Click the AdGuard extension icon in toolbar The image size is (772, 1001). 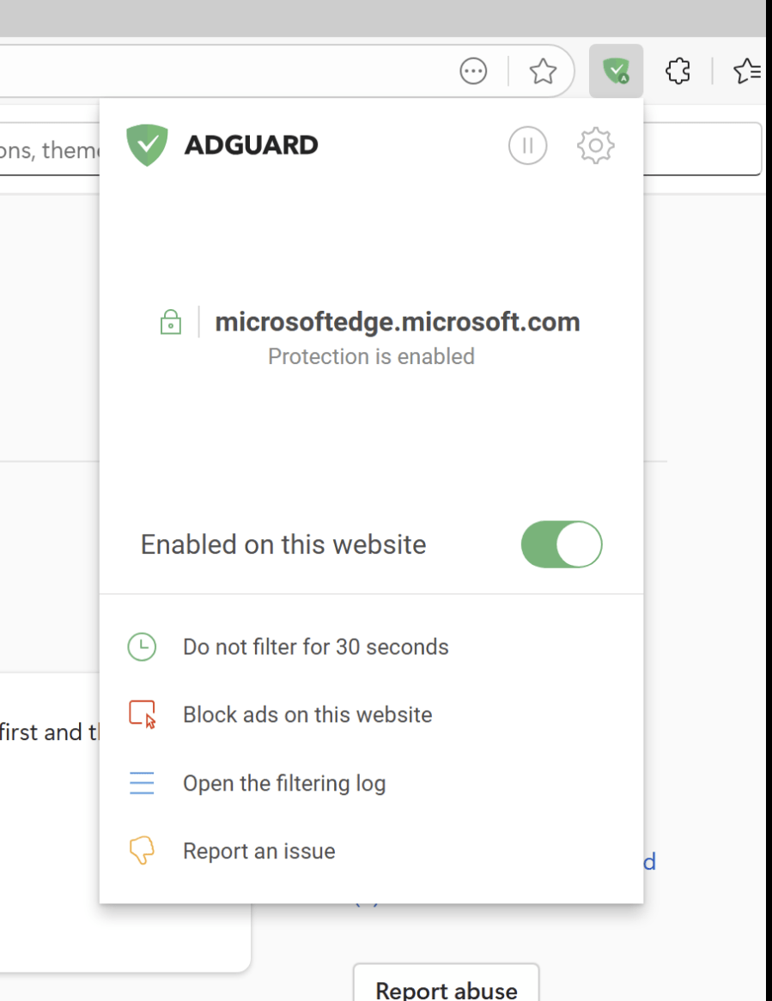[616, 71]
